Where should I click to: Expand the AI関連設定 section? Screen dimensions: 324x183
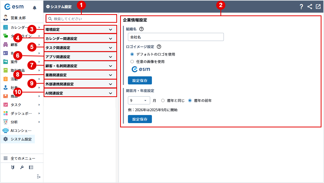[80, 93]
